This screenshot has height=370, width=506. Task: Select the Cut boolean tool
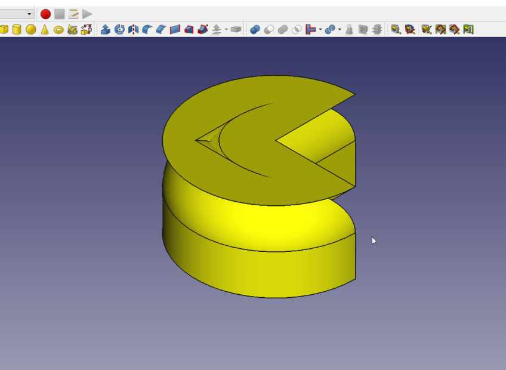tap(269, 30)
